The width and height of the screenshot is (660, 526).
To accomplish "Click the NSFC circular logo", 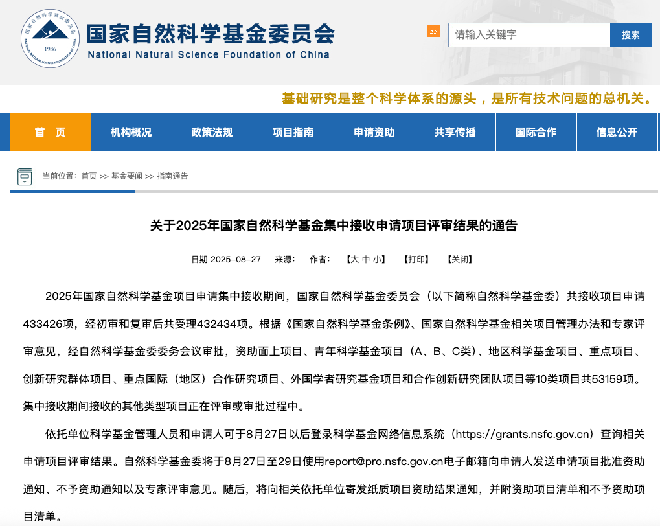I will (50, 39).
